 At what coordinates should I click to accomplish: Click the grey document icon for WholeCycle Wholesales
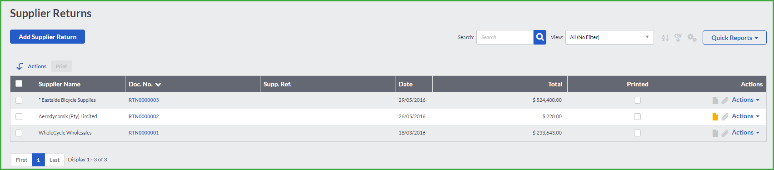tap(715, 133)
